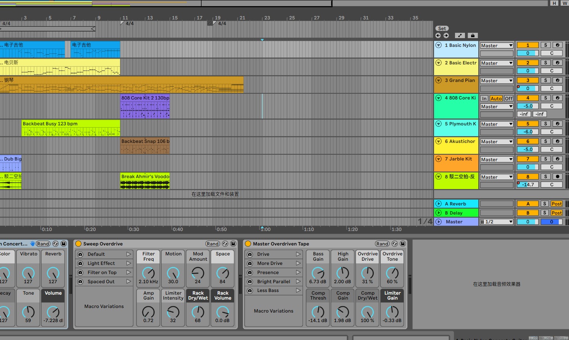Toggle Post button on B Delay return
569x340 pixels.
556,213
